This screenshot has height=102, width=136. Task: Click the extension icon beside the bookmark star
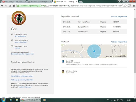tap(129, 6)
